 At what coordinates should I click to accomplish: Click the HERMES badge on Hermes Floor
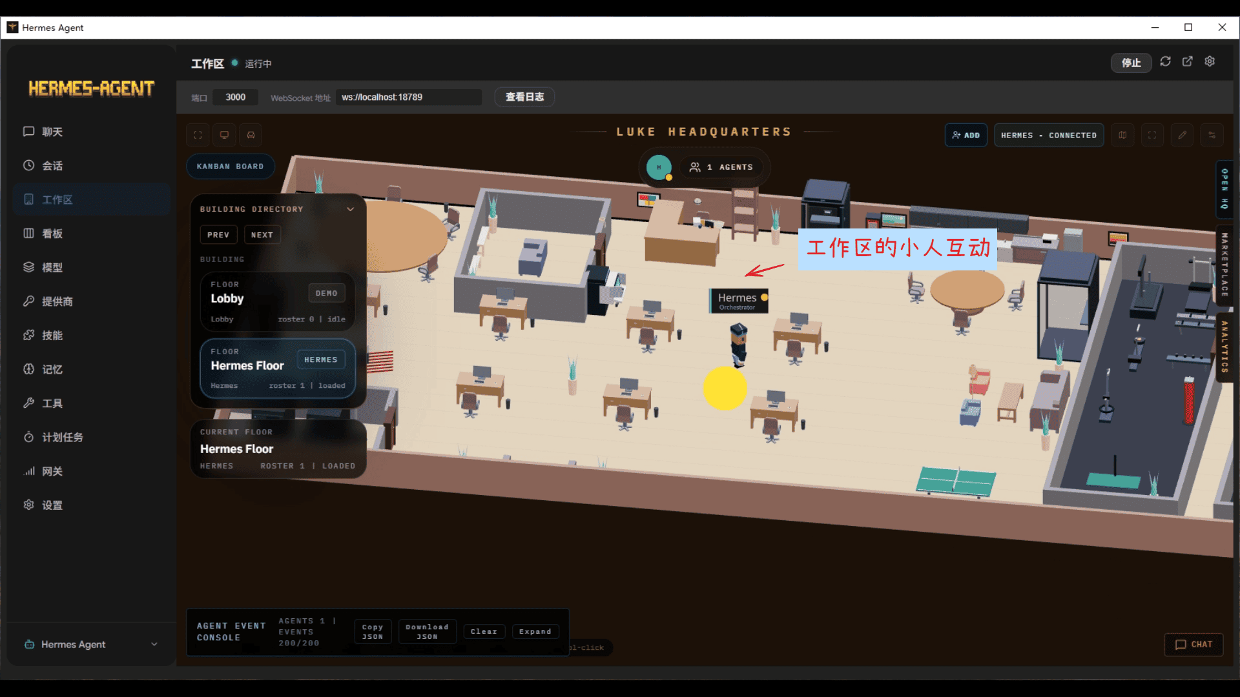321,359
